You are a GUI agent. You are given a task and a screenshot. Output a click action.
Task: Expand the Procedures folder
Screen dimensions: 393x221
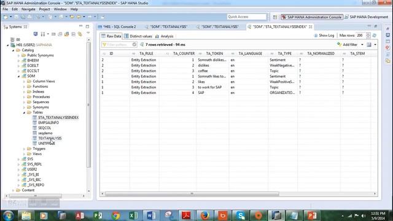pos(25,97)
